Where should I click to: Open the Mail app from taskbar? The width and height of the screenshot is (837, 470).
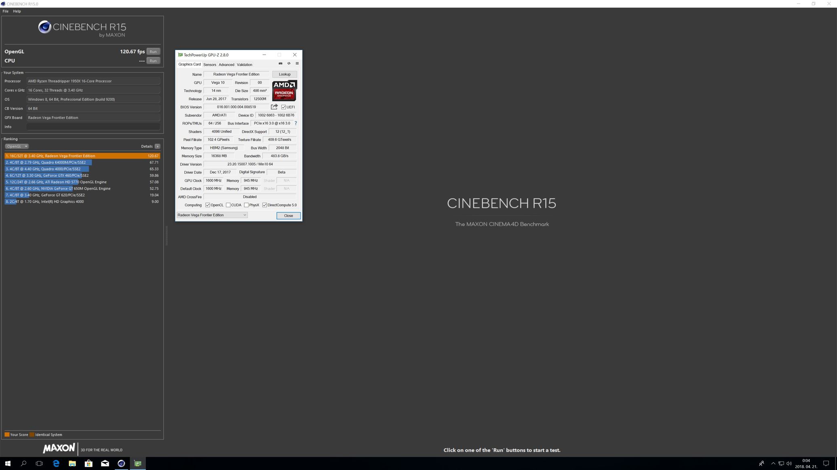(x=105, y=464)
